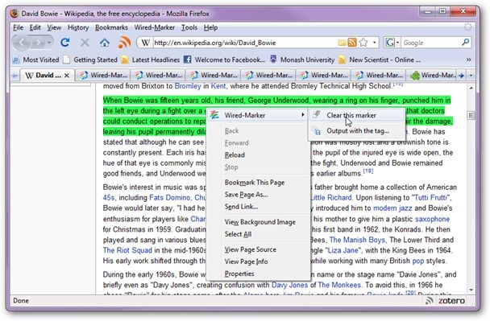Click the Reload page toolbar icon

(x=65, y=42)
